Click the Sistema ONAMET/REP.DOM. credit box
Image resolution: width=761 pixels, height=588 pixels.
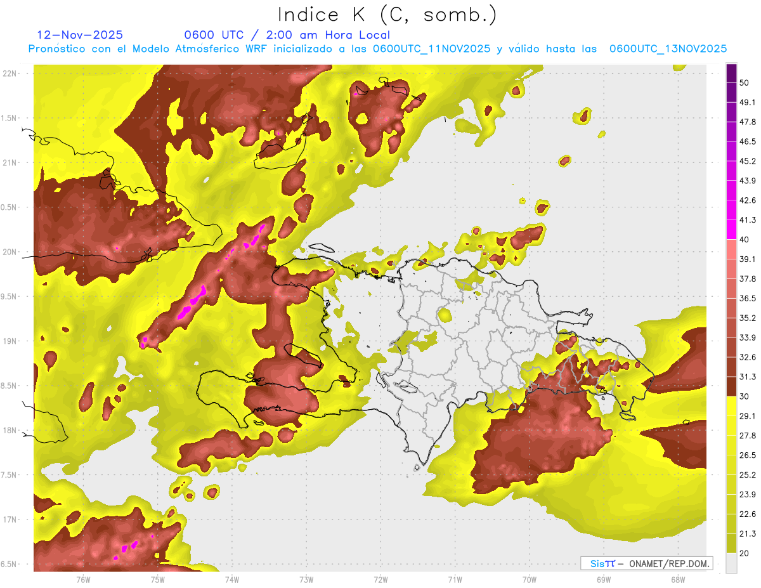646,563
